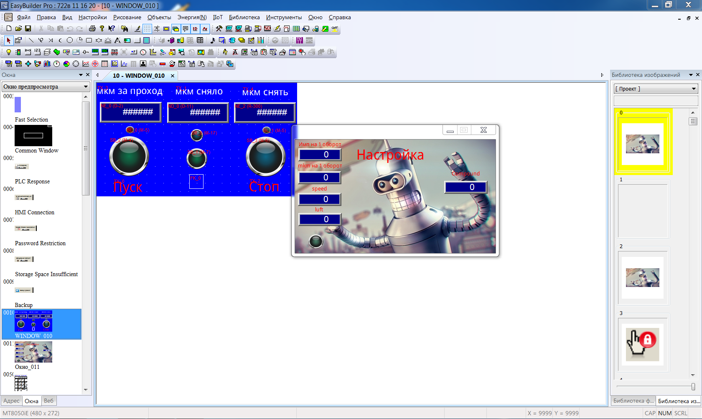Click numeric field under 'мкм за проход'

(131, 112)
